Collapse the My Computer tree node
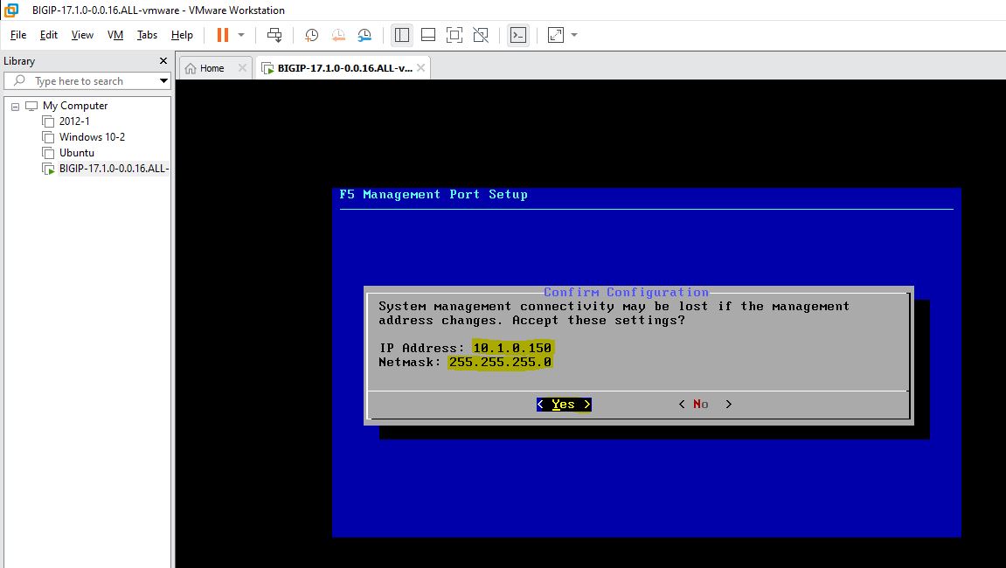 point(15,106)
